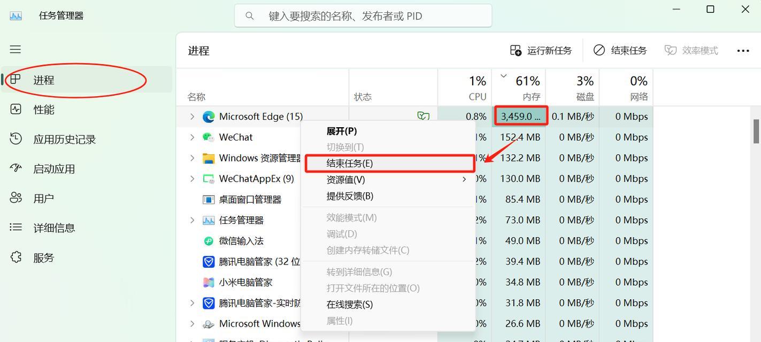The image size is (761, 342).
Task: Open the 服务 sidebar tab
Action: 44,258
